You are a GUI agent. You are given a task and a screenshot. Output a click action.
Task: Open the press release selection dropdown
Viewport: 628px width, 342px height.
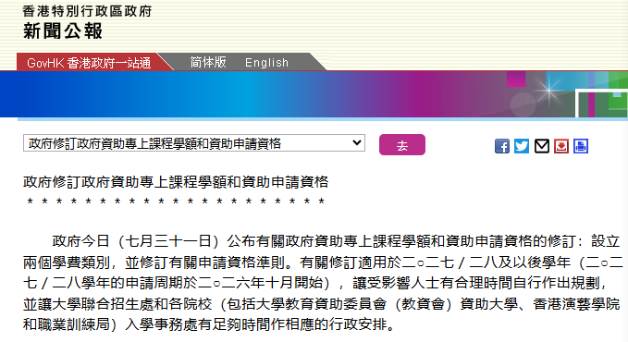click(194, 143)
